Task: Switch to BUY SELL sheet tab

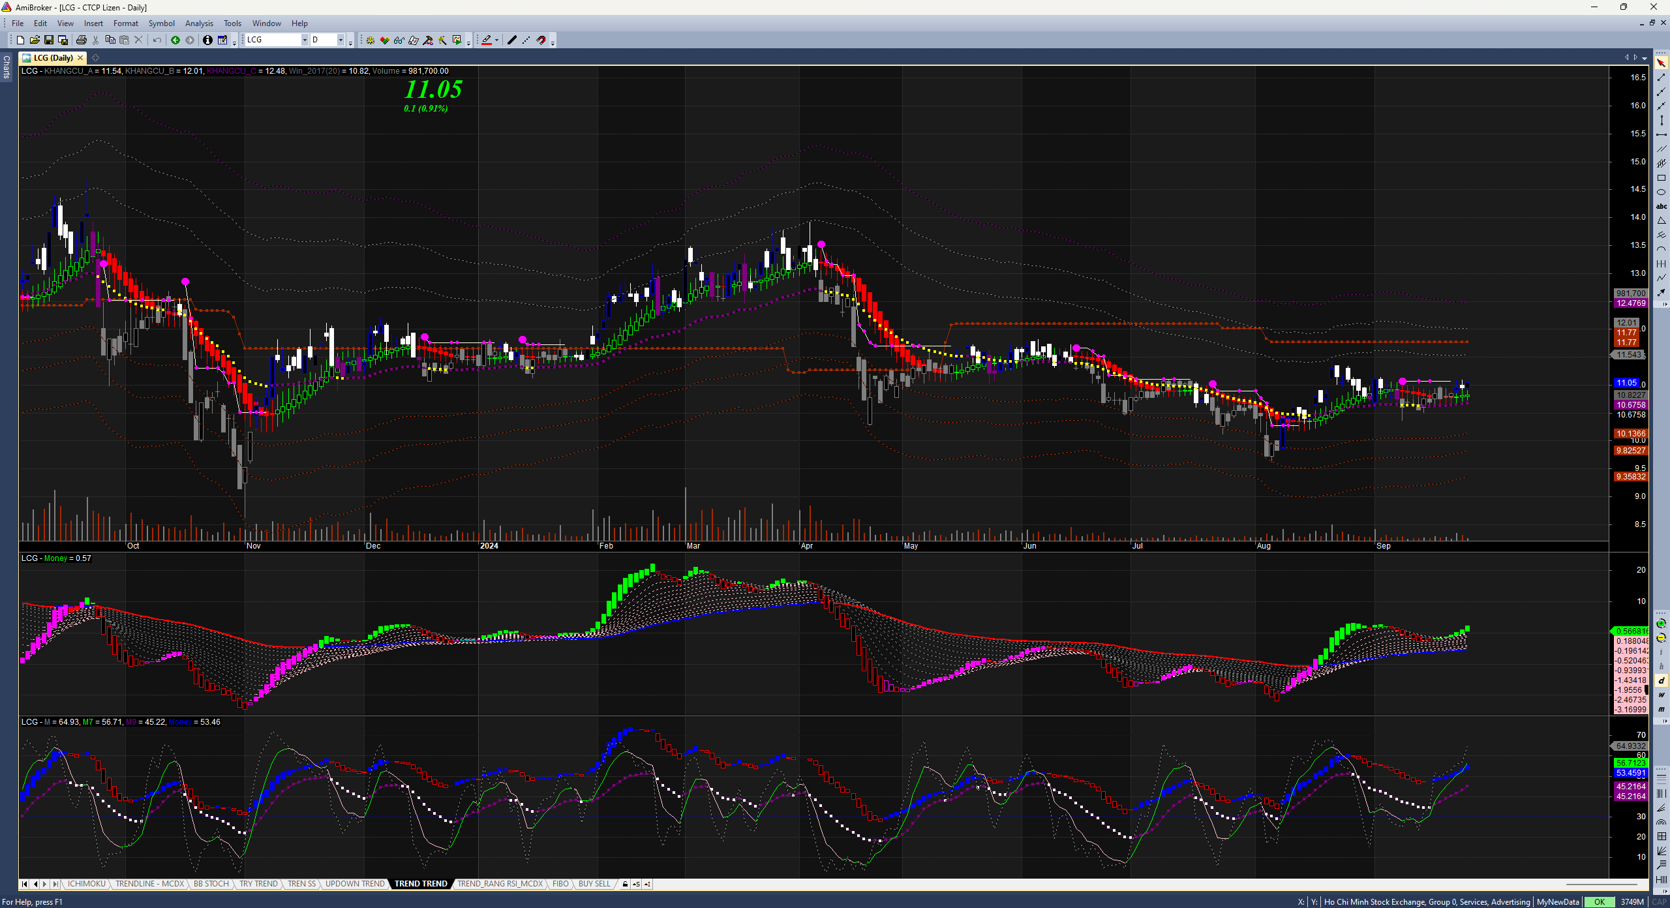Action: pos(594,884)
